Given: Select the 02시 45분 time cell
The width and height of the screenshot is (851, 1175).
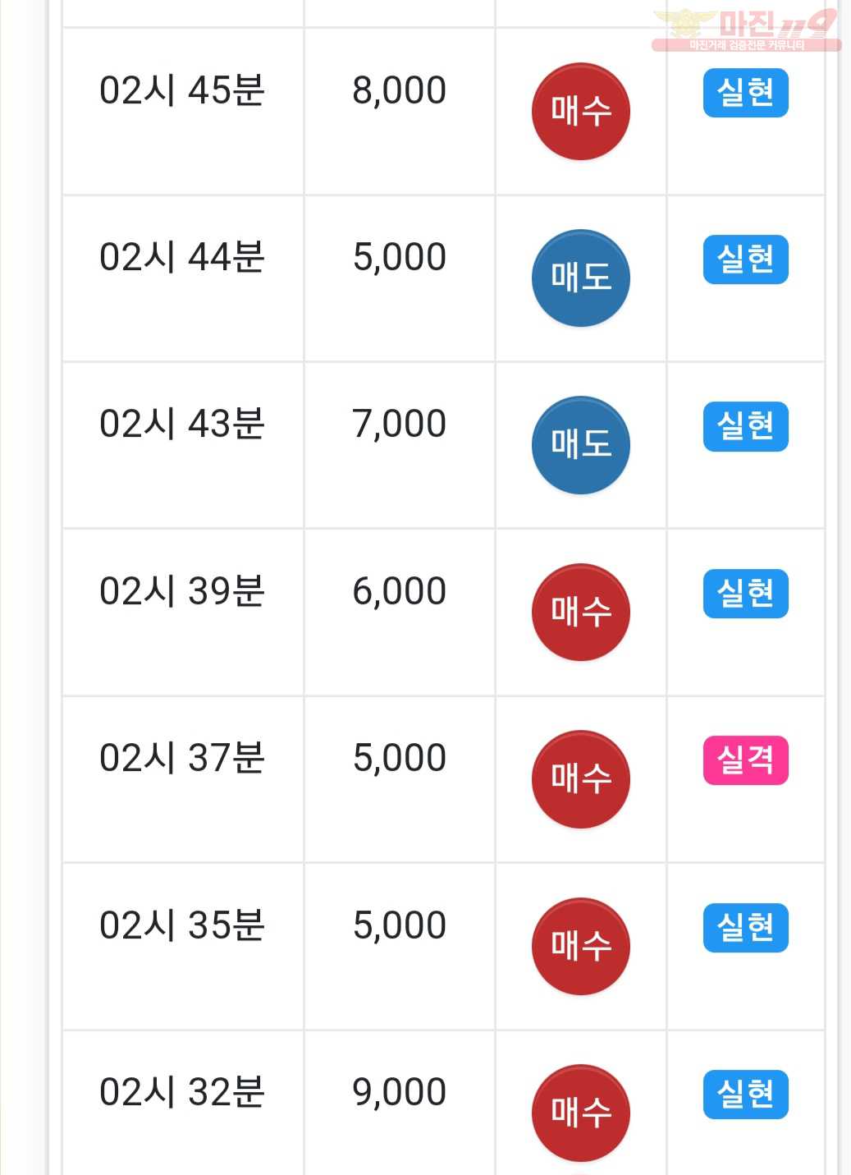Looking at the screenshot, I should point(183,112).
